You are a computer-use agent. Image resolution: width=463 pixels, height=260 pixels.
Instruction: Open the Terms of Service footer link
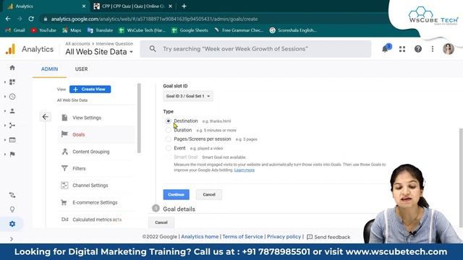[242, 236]
